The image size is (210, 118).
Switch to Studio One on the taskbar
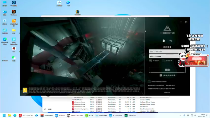click(x=75, y=115)
